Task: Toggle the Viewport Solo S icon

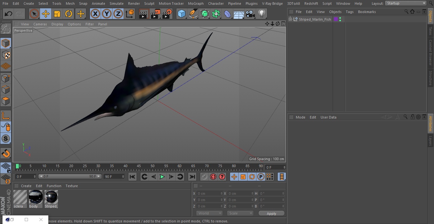Action: coord(6,139)
